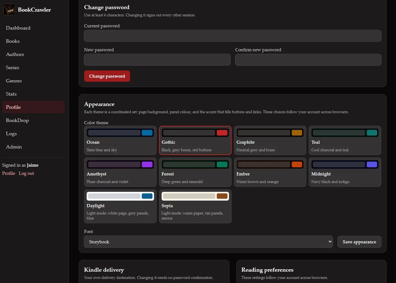
Task: Open BookDrop from sidebar
Action: pyautogui.click(x=33, y=120)
